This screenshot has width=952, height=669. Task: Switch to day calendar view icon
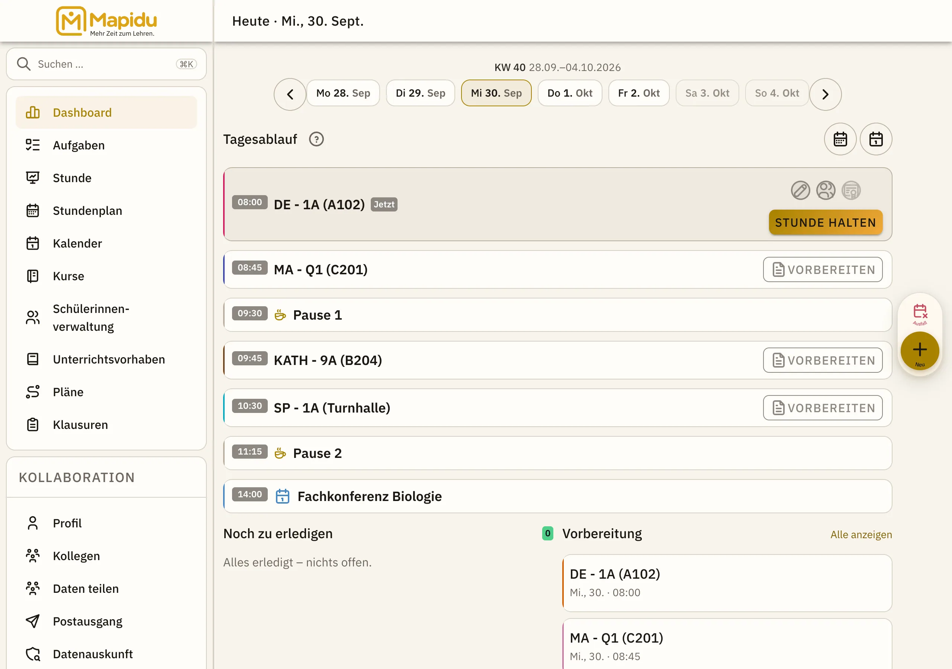(x=876, y=139)
